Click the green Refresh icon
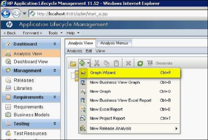The height and width of the screenshot is (140, 208). pyautogui.click(x=140, y=63)
